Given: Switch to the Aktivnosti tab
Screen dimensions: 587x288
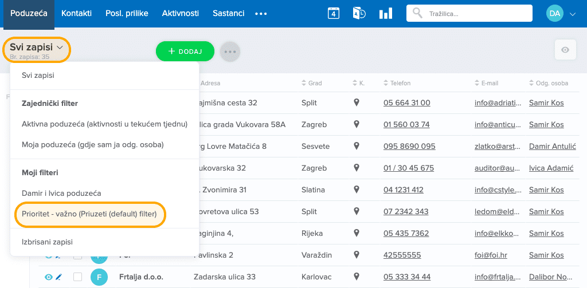Looking at the screenshot, I should click(181, 14).
